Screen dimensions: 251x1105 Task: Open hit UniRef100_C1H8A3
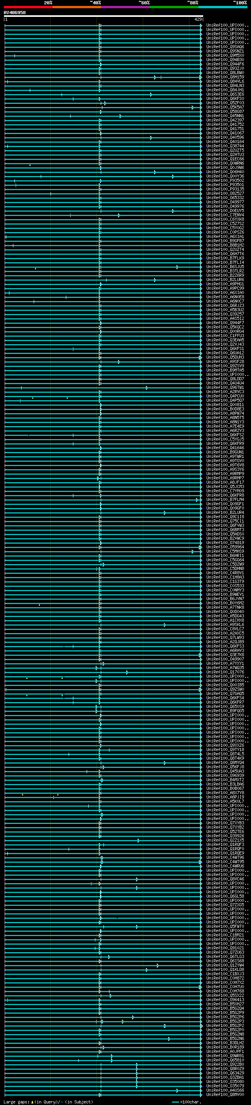[x=225, y=577]
